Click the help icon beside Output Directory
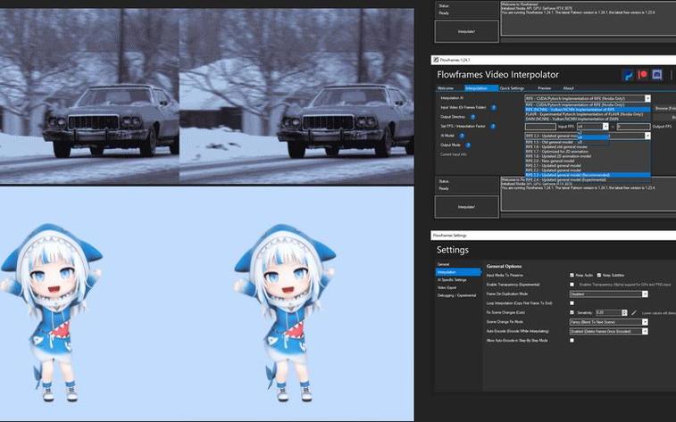Screen dimensions: 676x422 pyautogui.click(x=473, y=117)
